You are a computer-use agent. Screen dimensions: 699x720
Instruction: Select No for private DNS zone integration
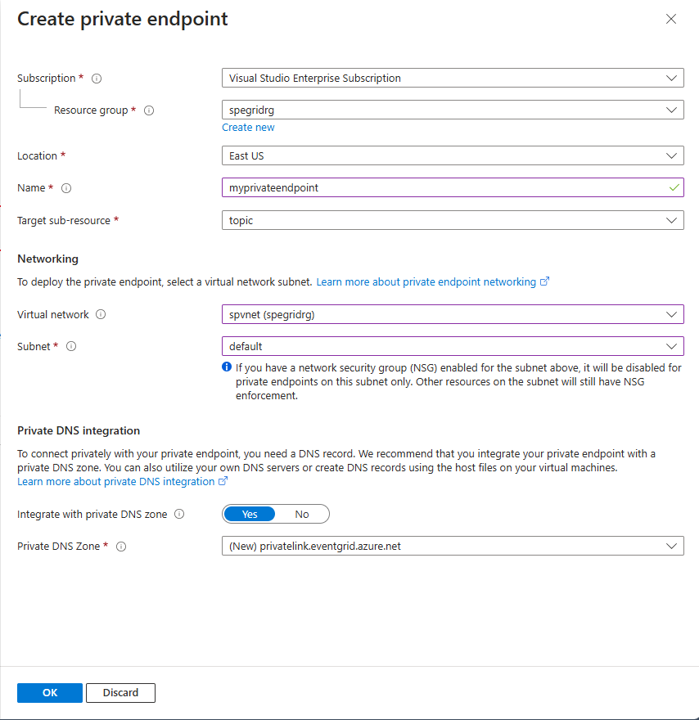pos(302,514)
